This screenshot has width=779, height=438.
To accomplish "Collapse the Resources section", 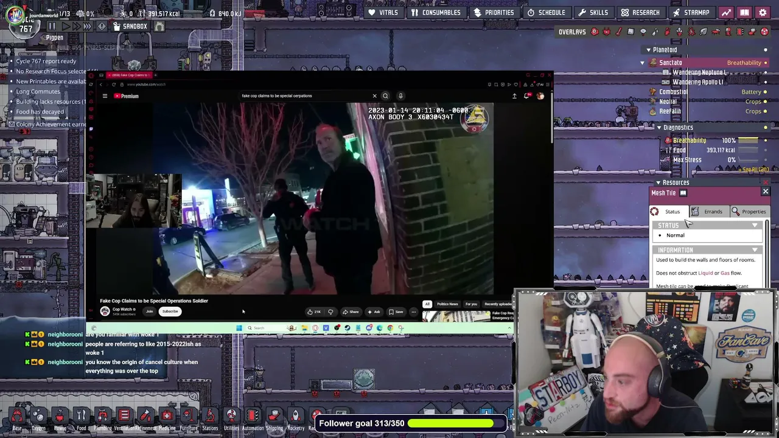I will coord(658,182).
